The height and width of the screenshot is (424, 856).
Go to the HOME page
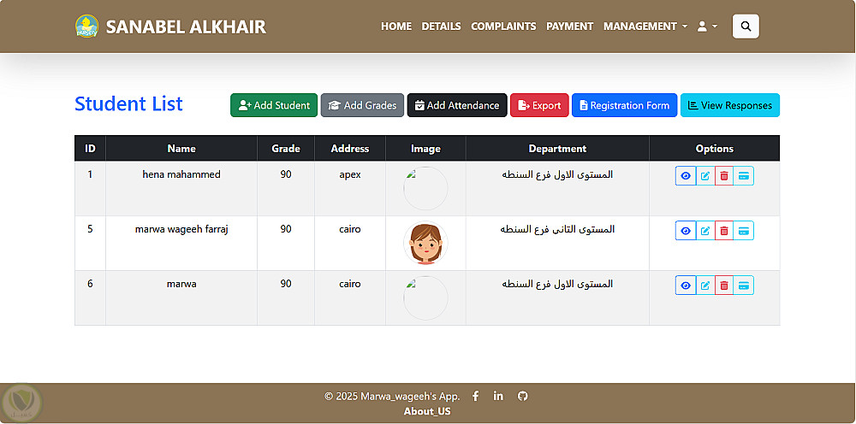pyautogui.click(x=396, y=26)
